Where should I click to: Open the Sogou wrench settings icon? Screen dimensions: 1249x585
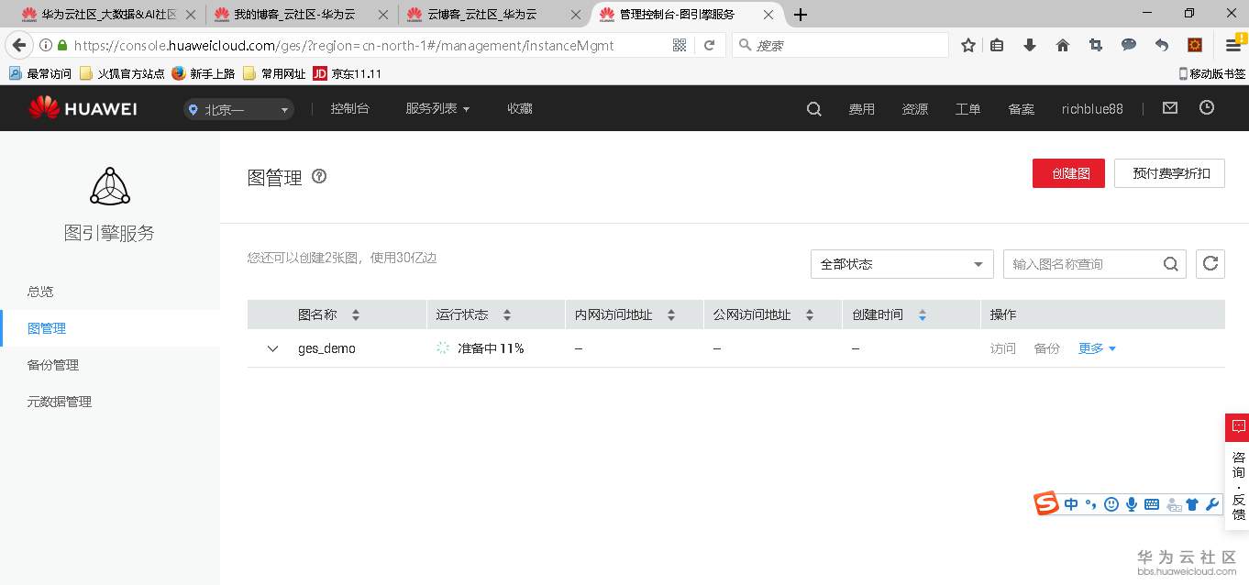1212,503
